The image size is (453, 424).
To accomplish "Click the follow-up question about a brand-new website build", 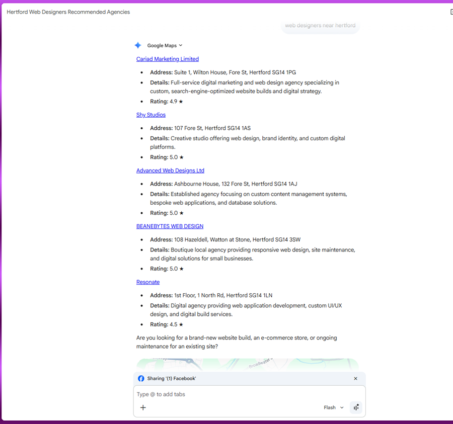I will point(237,342).
